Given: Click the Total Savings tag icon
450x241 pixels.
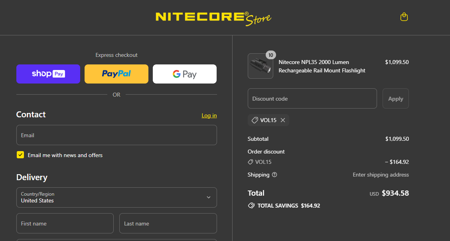Looking at the screenshot, I should (x=251, y=206).
